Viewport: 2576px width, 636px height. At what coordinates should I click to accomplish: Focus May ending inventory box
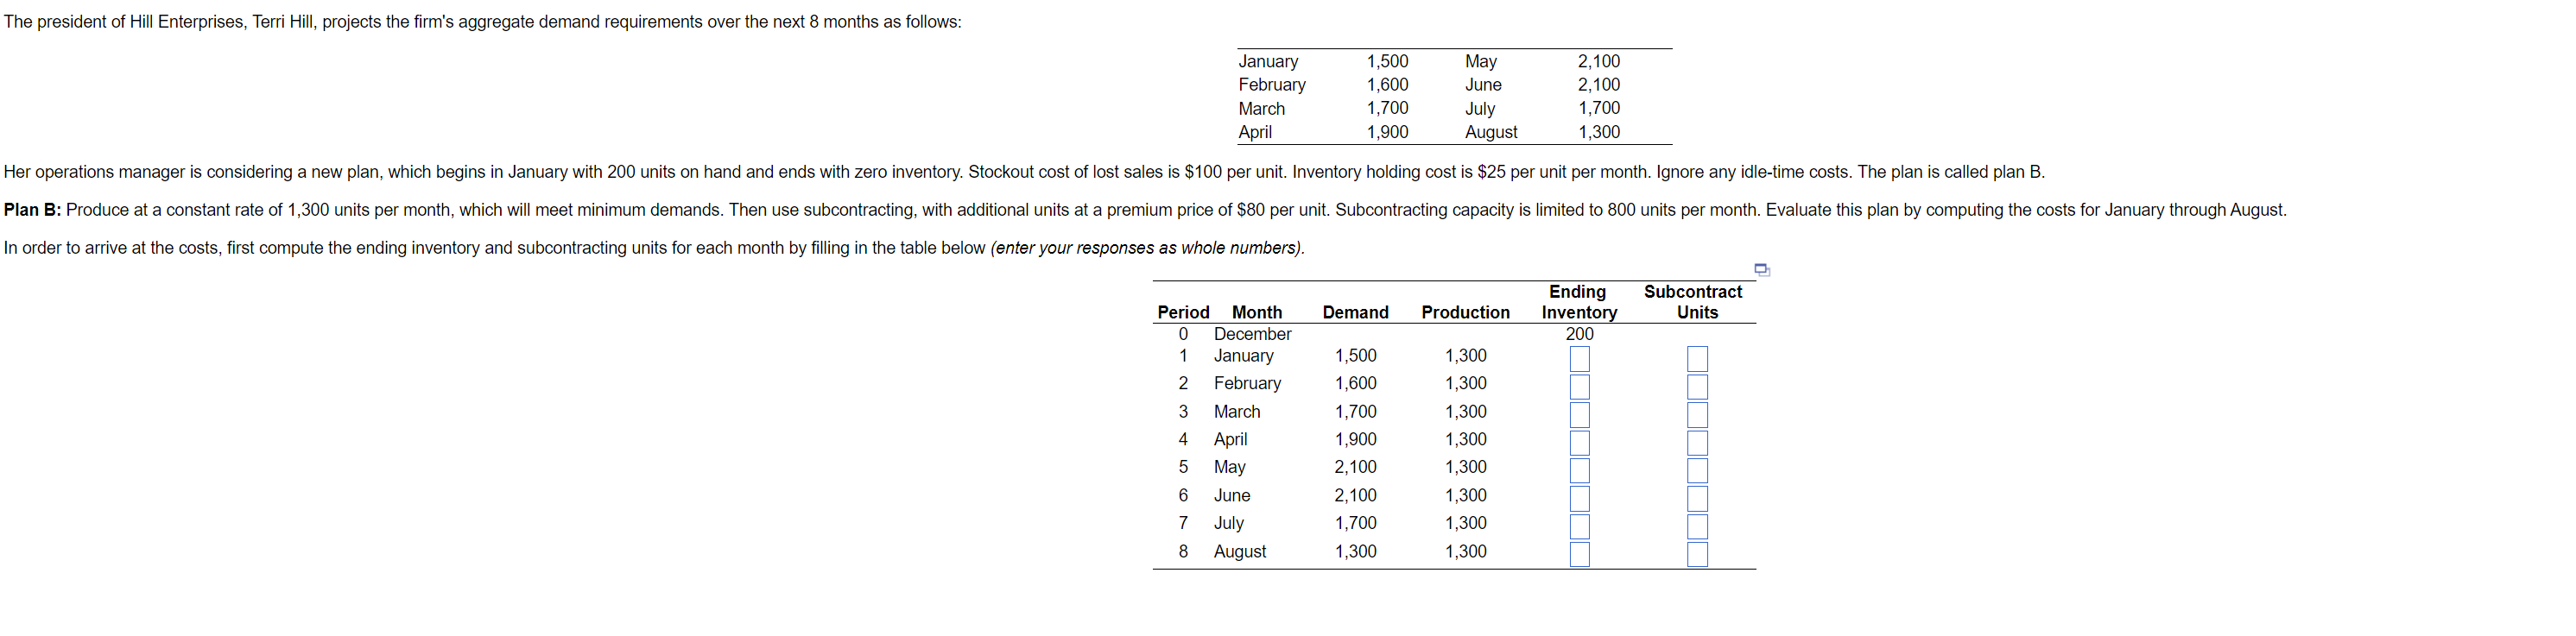point(1579,470)
